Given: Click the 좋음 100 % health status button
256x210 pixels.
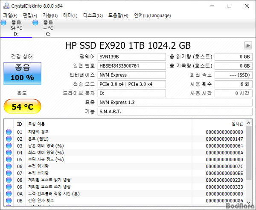Looking at the screenshot, I should point(22,73).
